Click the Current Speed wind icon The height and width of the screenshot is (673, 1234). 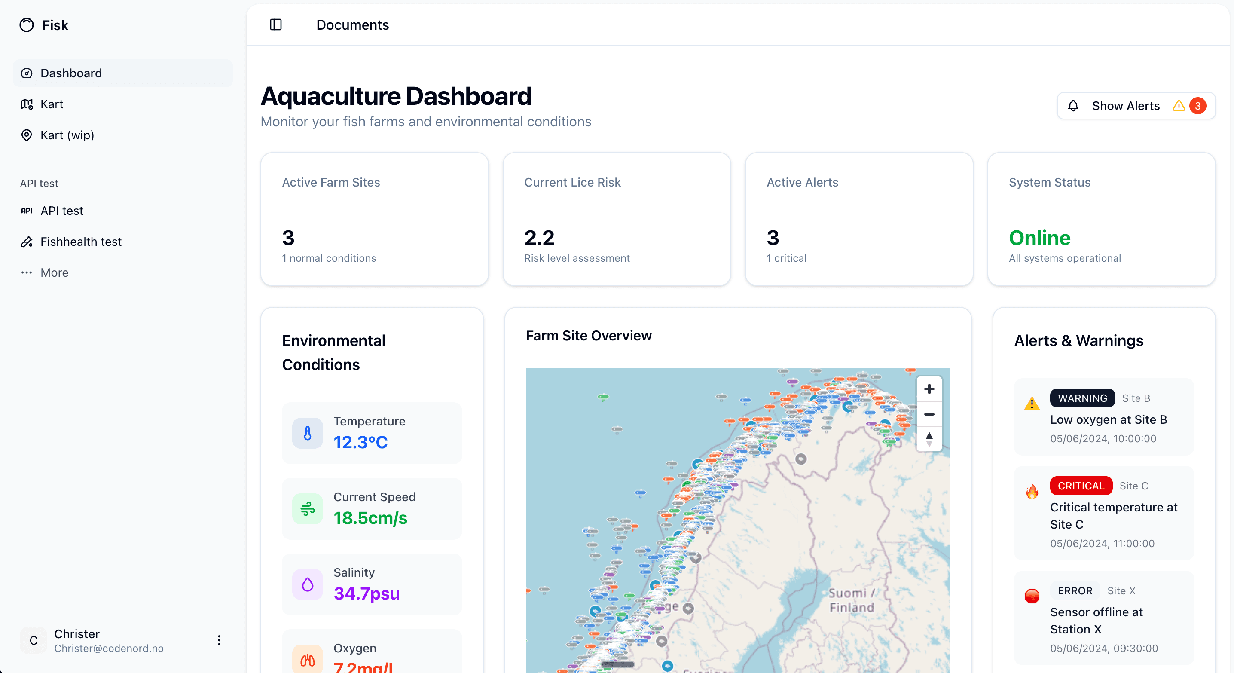tap(308, 509)
